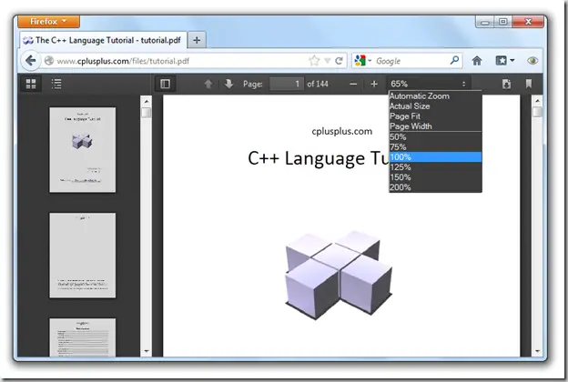Open URL history dropdown arrow
This screenshot has height=382, width=568.
pos(328,61)
